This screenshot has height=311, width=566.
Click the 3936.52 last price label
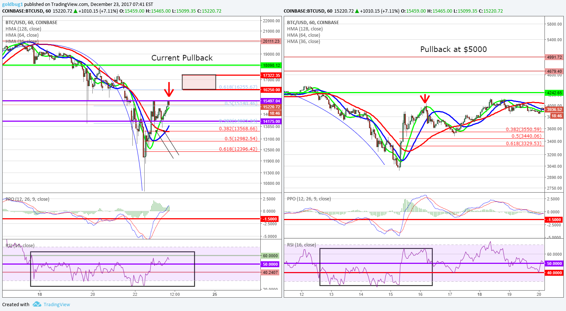(x=554, y=110)
